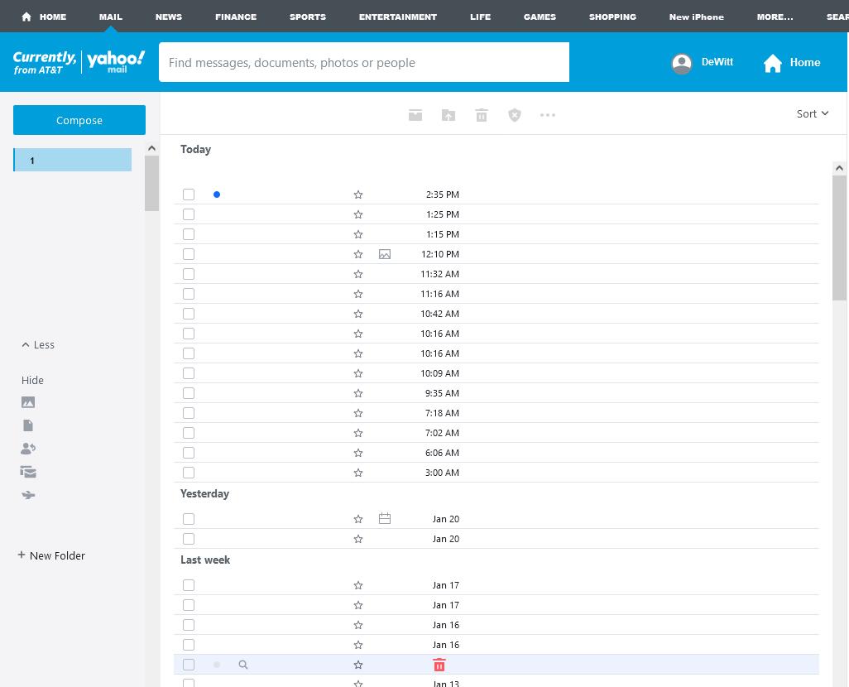Open the Travel emails view
Screen dimensions: 849x687
click(x=28, y=495)
